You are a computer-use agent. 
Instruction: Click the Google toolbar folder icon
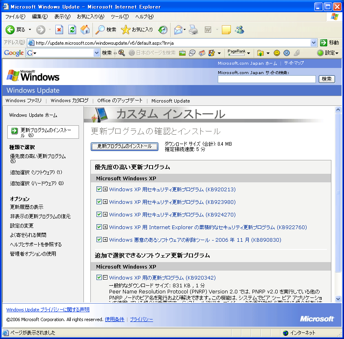pos(261,53)
